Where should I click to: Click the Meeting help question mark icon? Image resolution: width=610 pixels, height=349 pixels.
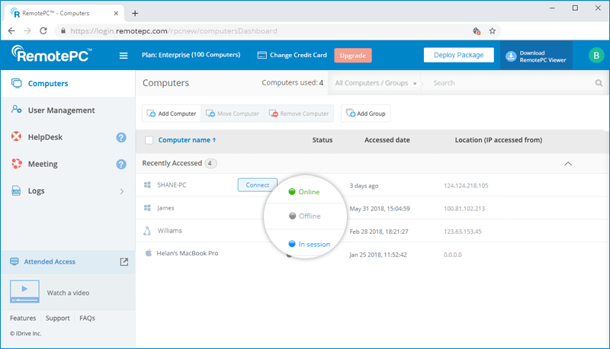pyautogui.click(x=121, y=164)
